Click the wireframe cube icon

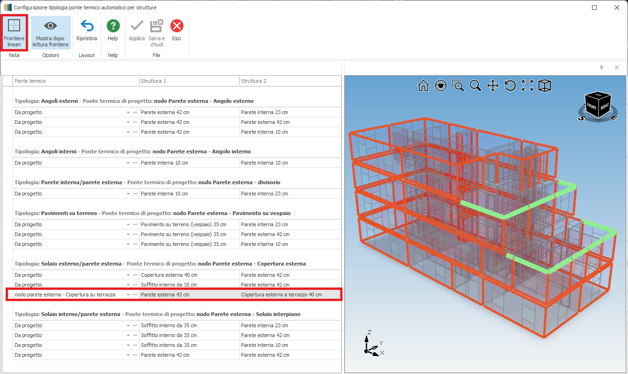(x=545, y=86)
